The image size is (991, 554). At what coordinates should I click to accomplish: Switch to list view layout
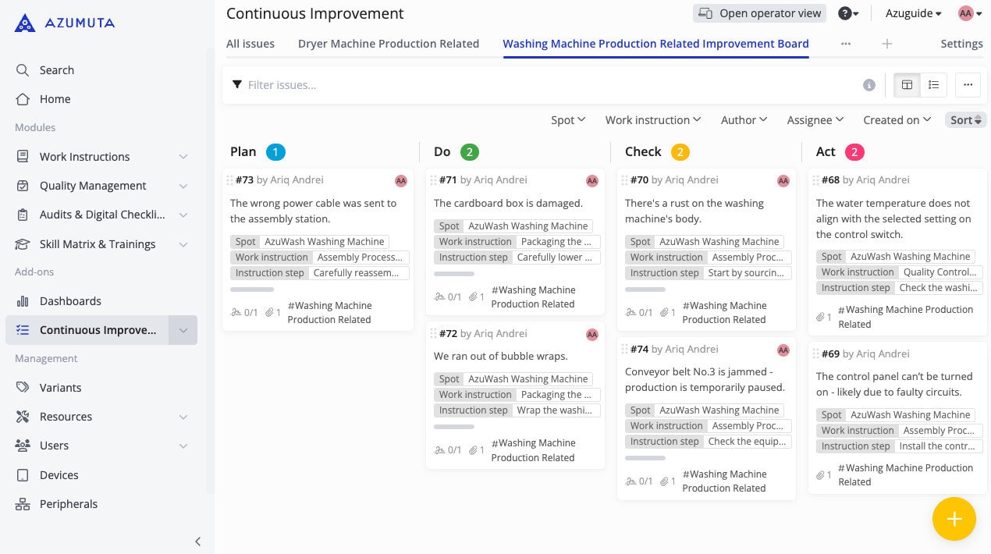tap(933, 85)
